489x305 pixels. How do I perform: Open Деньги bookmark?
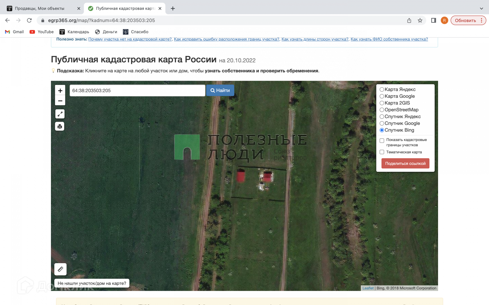click(106, 32)
